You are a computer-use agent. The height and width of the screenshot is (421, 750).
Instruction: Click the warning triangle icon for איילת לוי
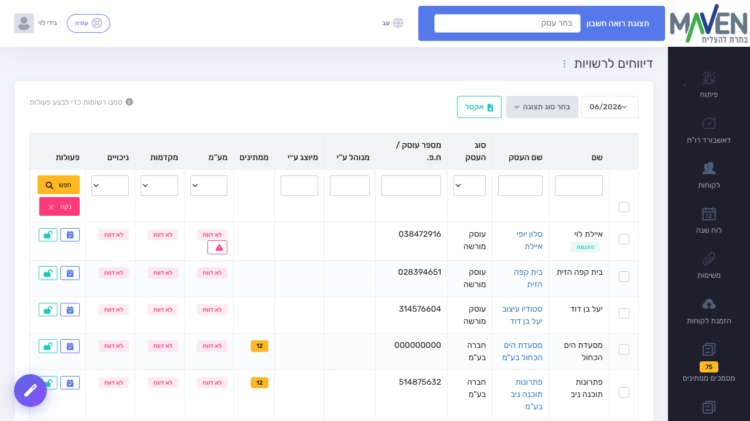[x=217, y=247]
